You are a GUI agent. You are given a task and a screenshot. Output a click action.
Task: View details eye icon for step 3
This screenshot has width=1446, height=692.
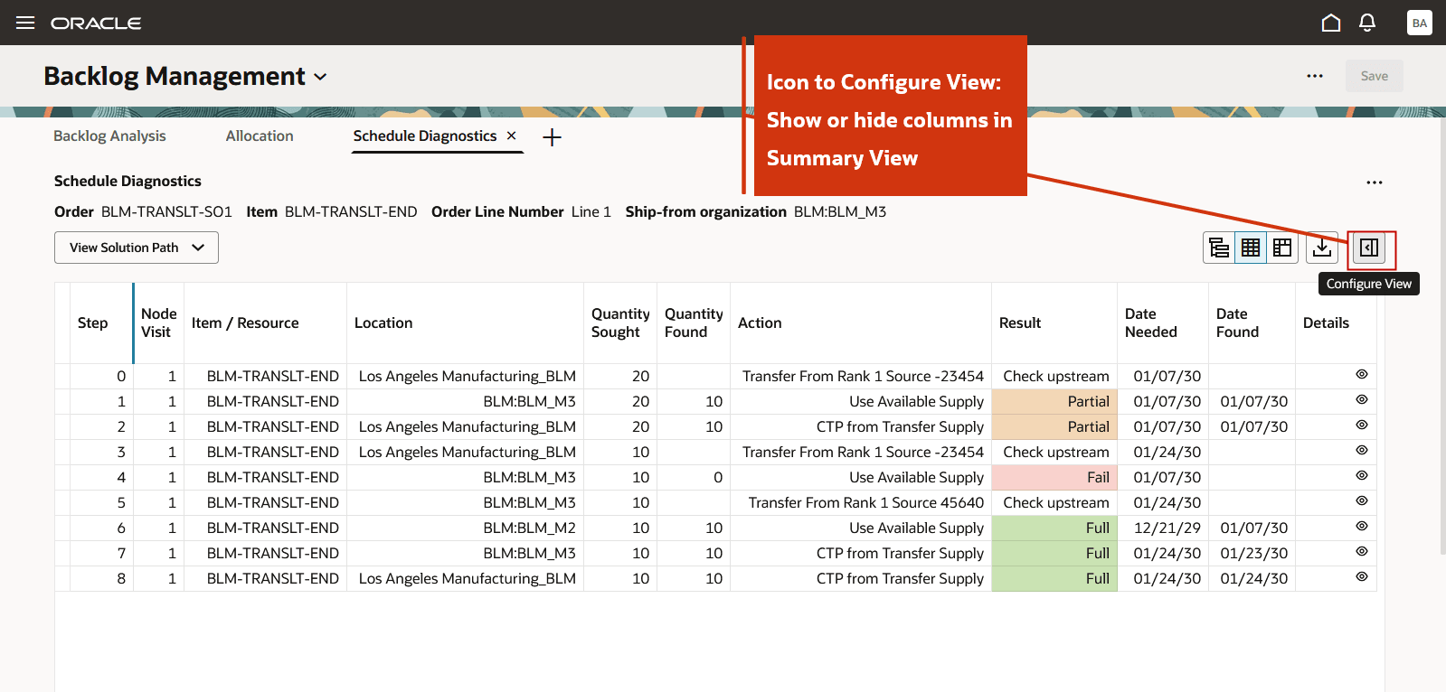tap(1362, 450)
